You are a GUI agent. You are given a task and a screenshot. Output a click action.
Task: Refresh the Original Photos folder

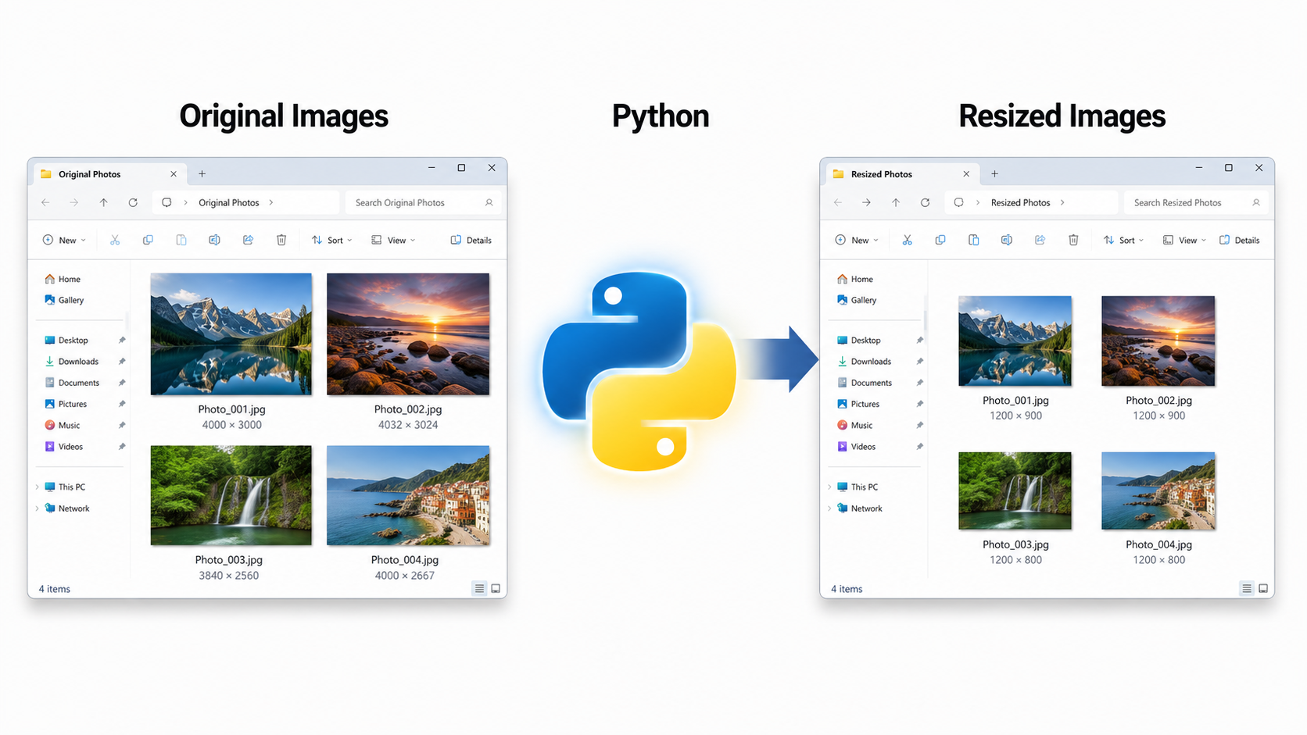(x=133, y=202)
